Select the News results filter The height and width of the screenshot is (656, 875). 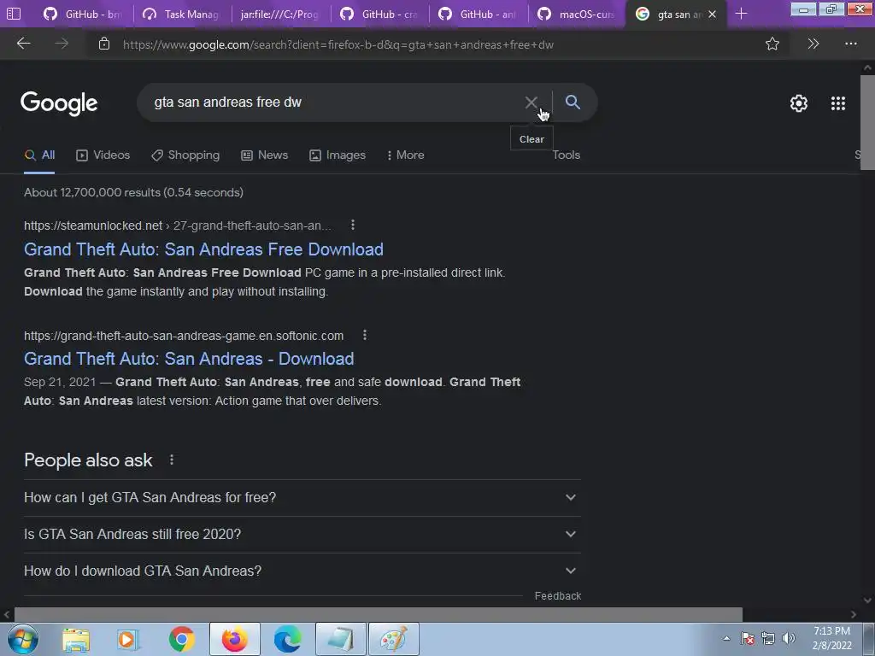pos(265,155)
